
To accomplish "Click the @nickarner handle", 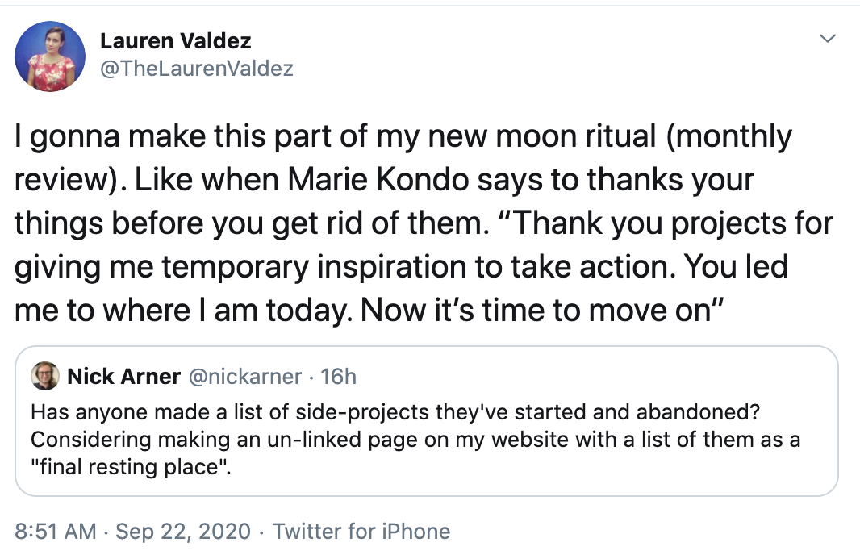I will point(244,377).
